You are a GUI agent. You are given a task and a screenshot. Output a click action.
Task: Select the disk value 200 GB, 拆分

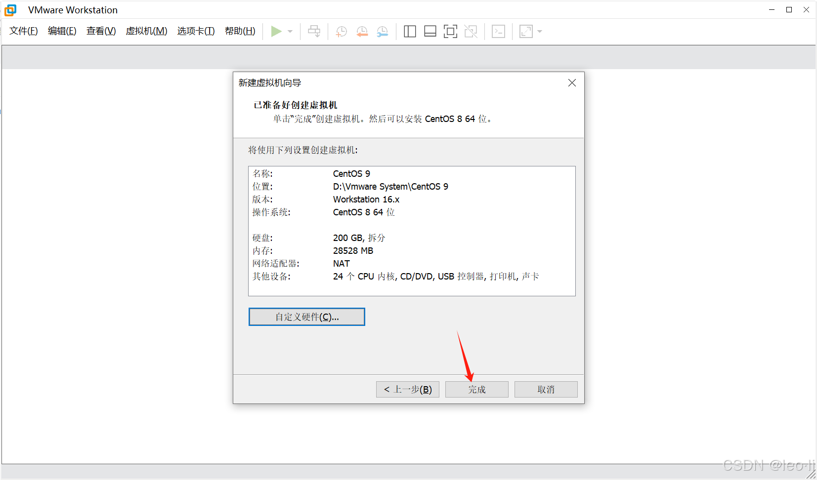point(359,238)
